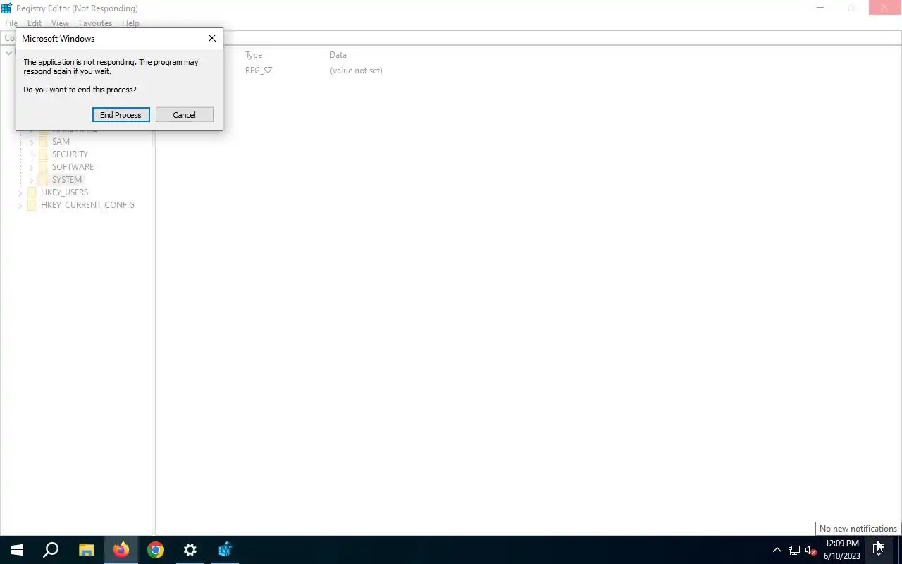Select the SECURITY key
The width and height of the screenshot is (902, 564).
[x=70, y=154]
